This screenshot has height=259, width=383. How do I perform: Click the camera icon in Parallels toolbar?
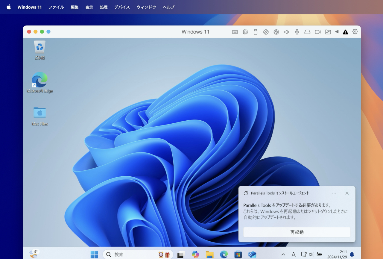pos(318,32)
